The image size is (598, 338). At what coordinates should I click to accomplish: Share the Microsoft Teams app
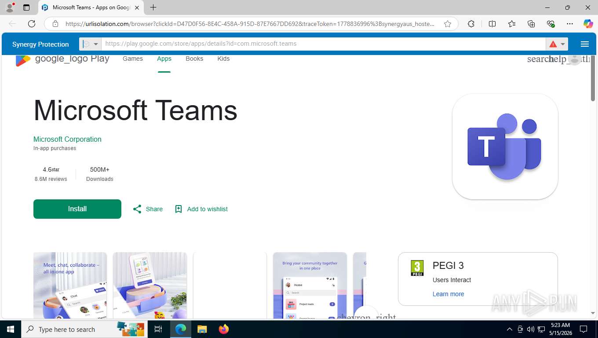[x=148, y=209]
